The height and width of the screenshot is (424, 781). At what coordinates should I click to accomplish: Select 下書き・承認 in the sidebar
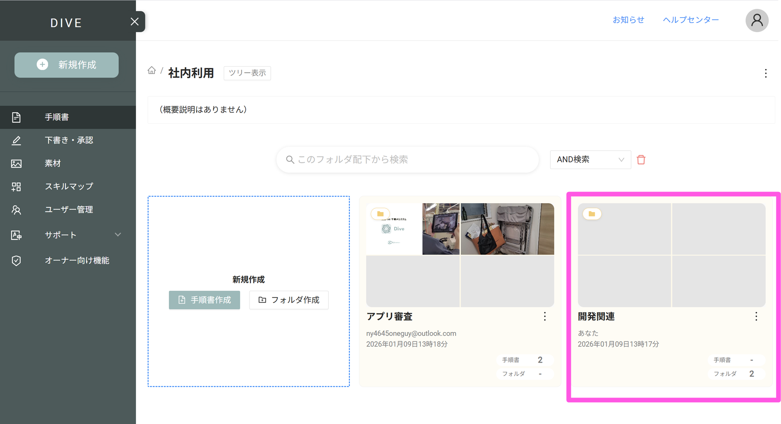tap(68, 140)
